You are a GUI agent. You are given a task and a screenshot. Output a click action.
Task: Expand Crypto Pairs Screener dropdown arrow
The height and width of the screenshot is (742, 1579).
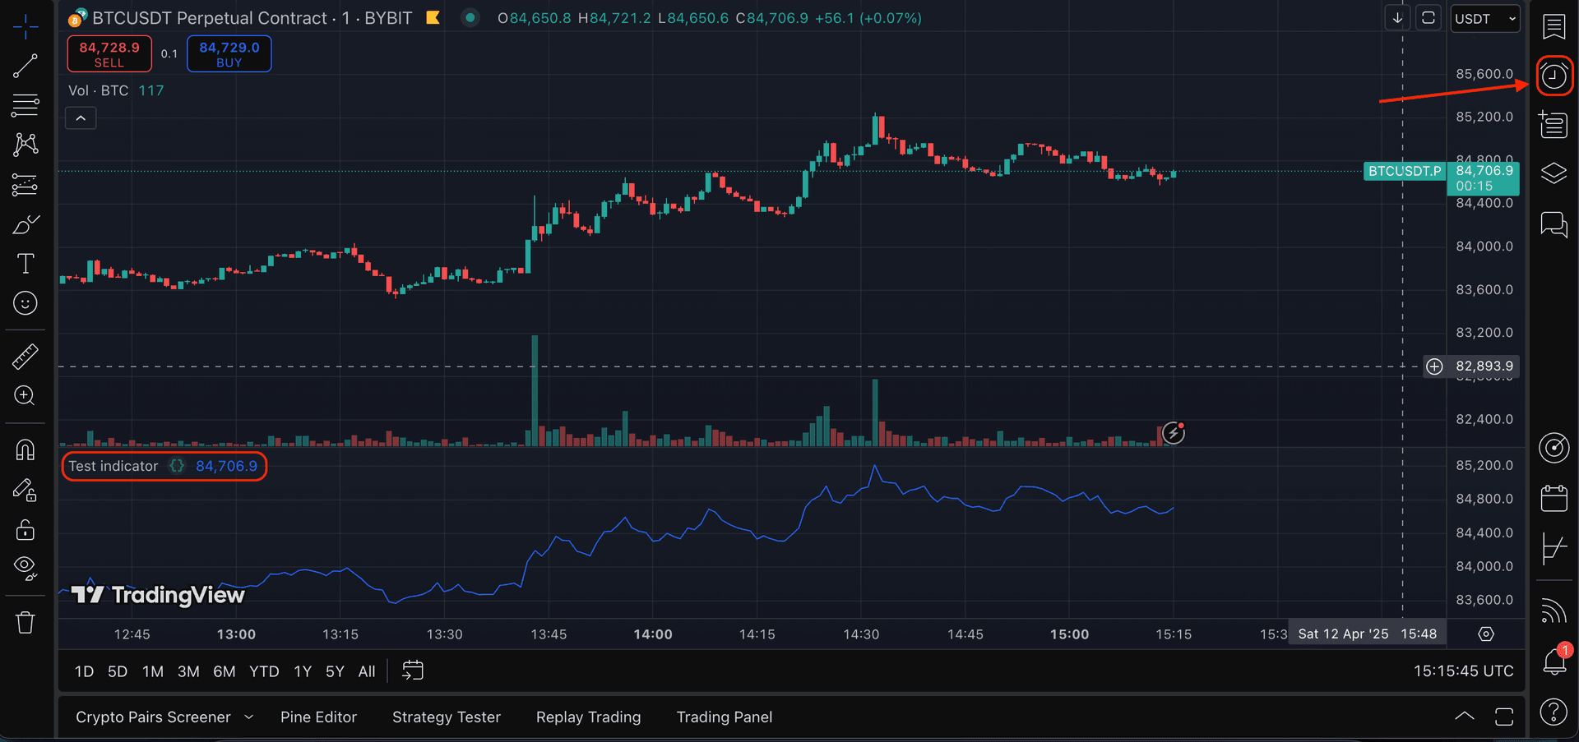click(x=248, y=717)
